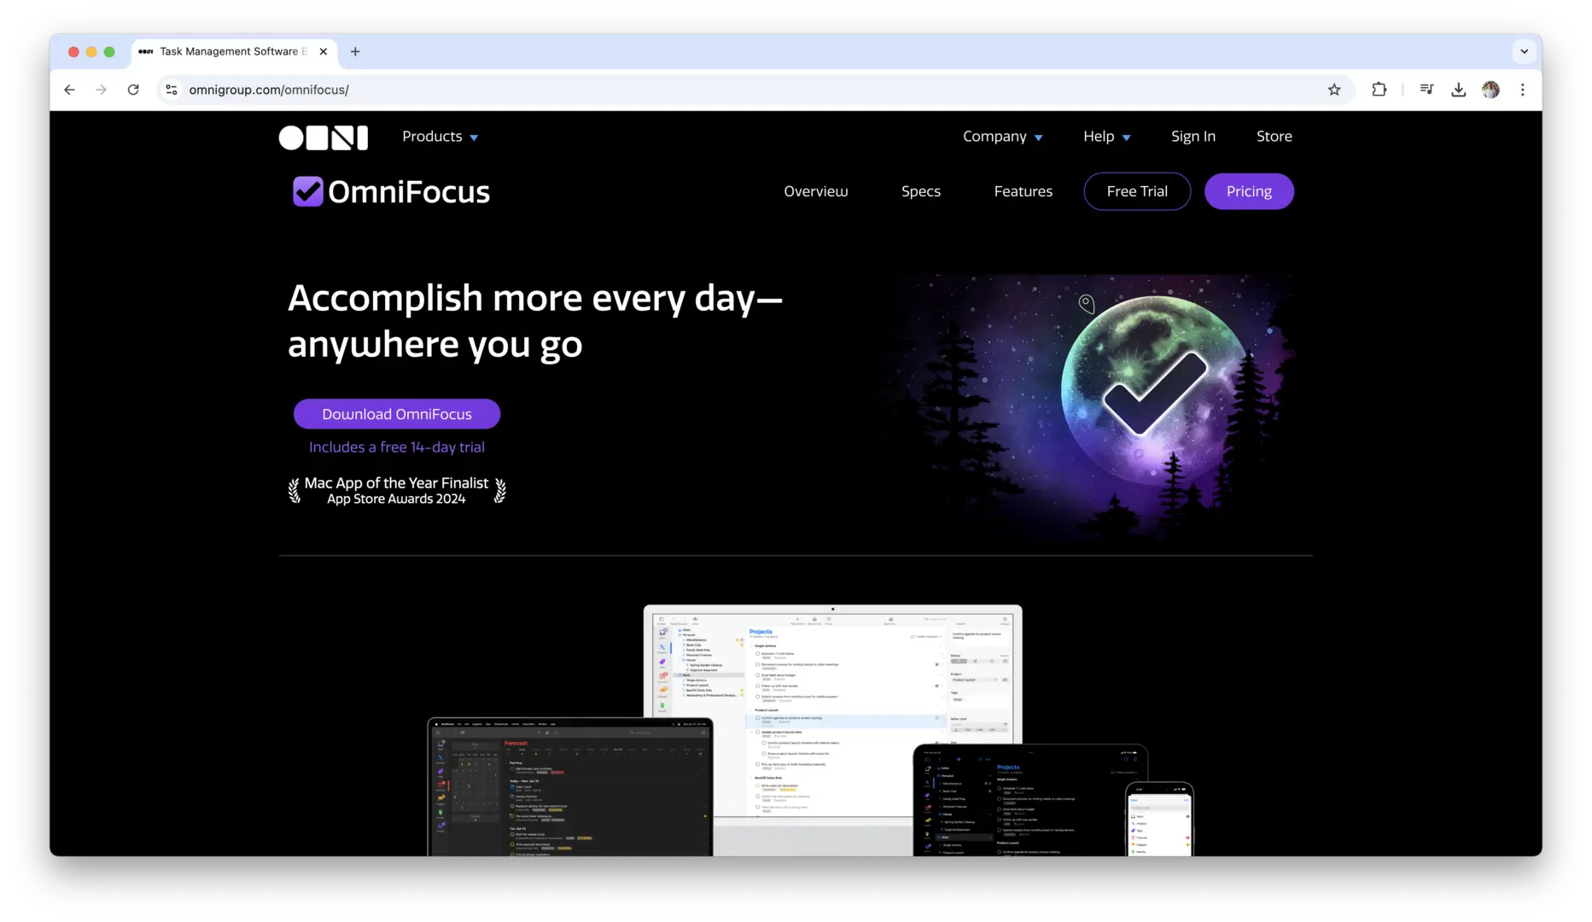
Task: Go back using the browser back arrow
Action: (x=69, y=90)
